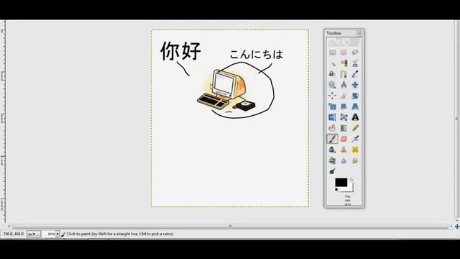Select the Rectangle Select tool
460x259 pixels.
click(x=332, y=53)
